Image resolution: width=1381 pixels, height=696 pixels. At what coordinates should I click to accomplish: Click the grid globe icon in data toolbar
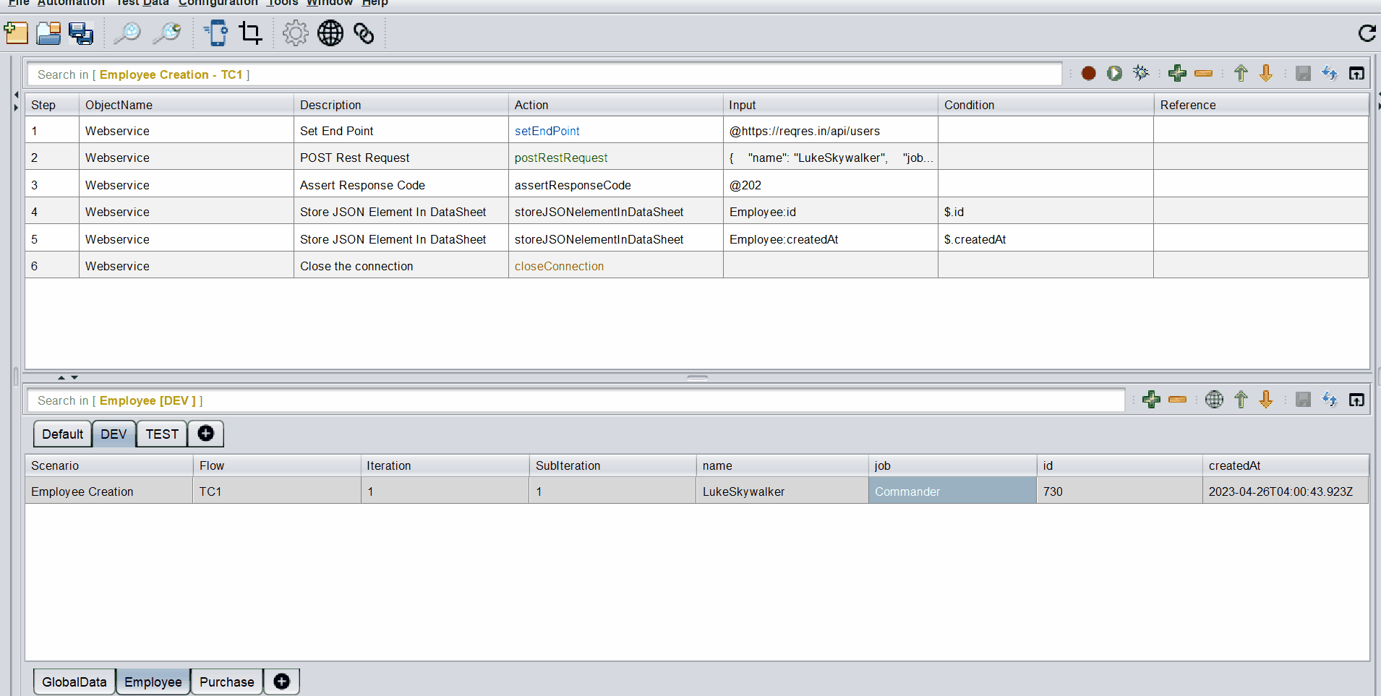(x=1214, y=400)
